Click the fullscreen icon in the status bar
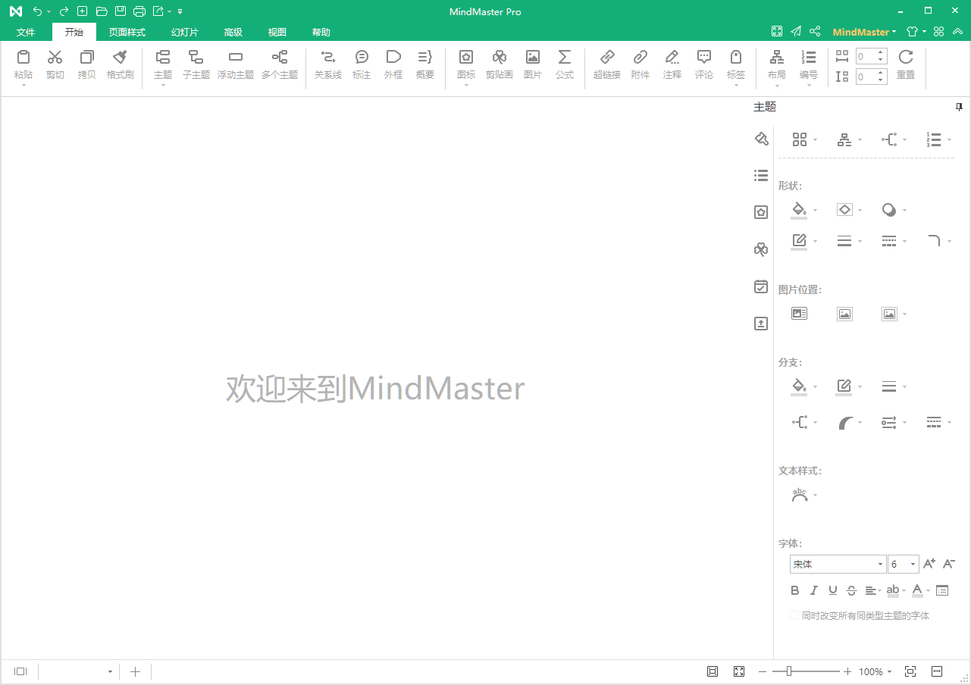Screen dimensions: 971x685 739,671
